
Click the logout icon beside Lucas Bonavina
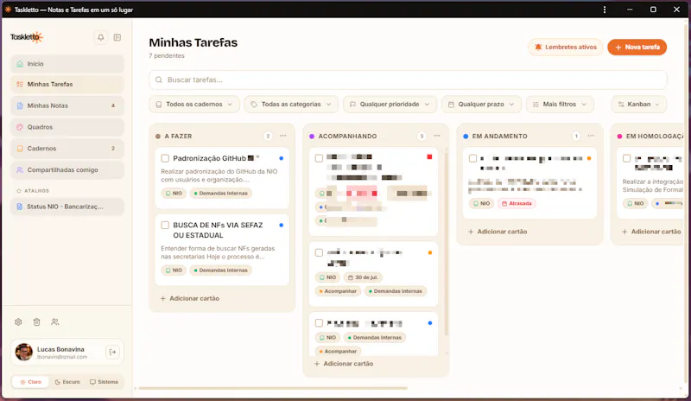tap(113, 352)
